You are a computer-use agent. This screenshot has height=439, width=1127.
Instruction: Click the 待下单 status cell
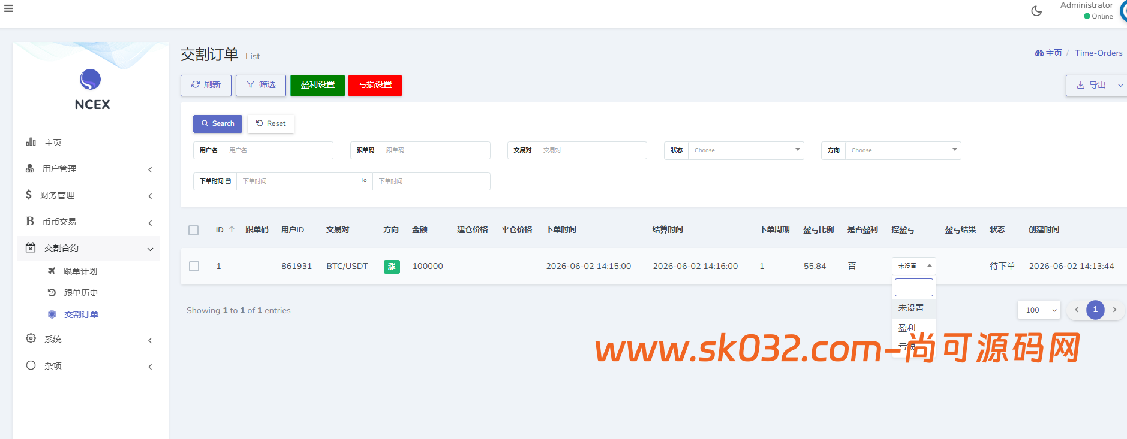point(1002,266)
